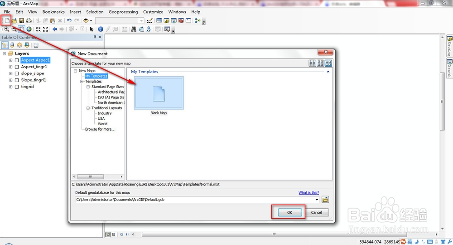This screenshot has height=245, width=453.
Task: Turn on the tingrid layer checkbox
Action: pos(17,87)
